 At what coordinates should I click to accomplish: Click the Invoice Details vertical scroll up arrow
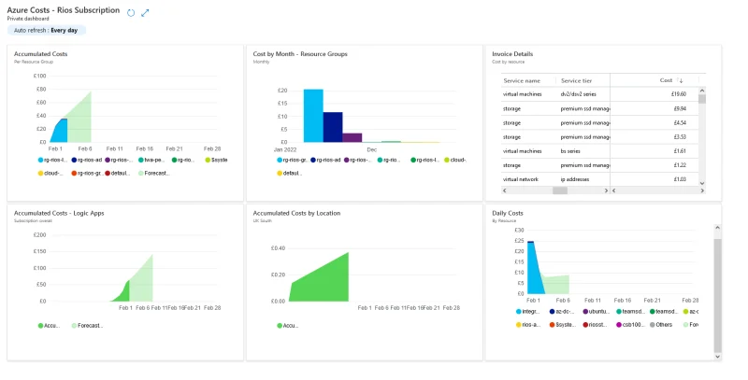702,91
